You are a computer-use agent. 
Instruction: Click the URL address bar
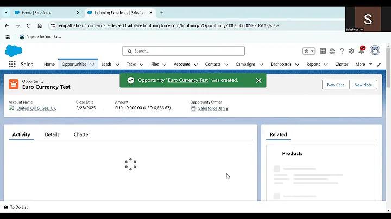(168, 25)
